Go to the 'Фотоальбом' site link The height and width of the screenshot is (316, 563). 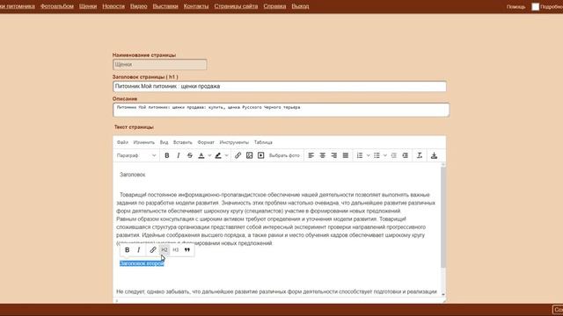(x=57, y=6)
